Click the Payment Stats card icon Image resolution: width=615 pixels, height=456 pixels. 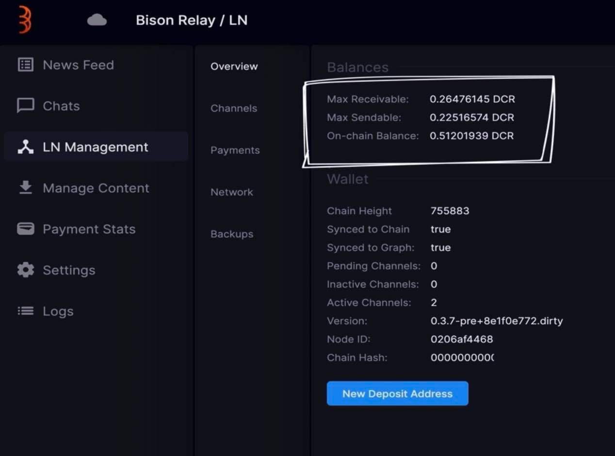coord(26,228)
